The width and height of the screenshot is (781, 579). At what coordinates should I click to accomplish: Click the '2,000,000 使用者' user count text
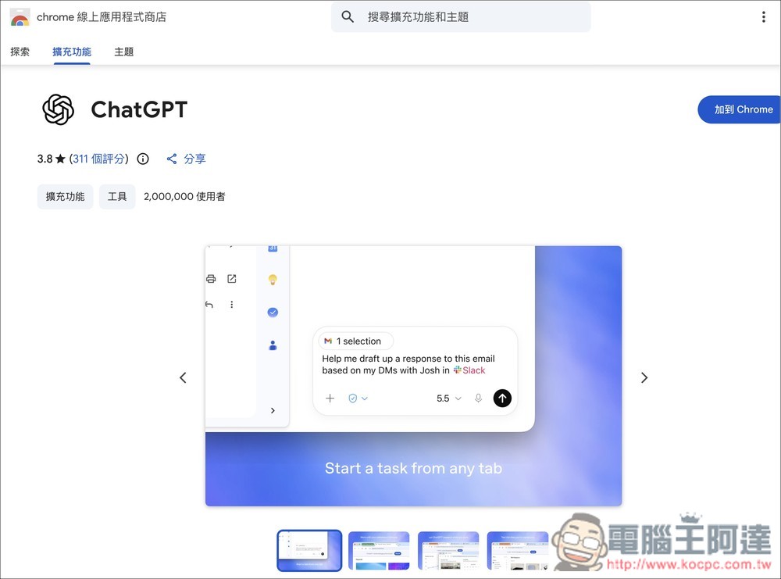point(184,197)
